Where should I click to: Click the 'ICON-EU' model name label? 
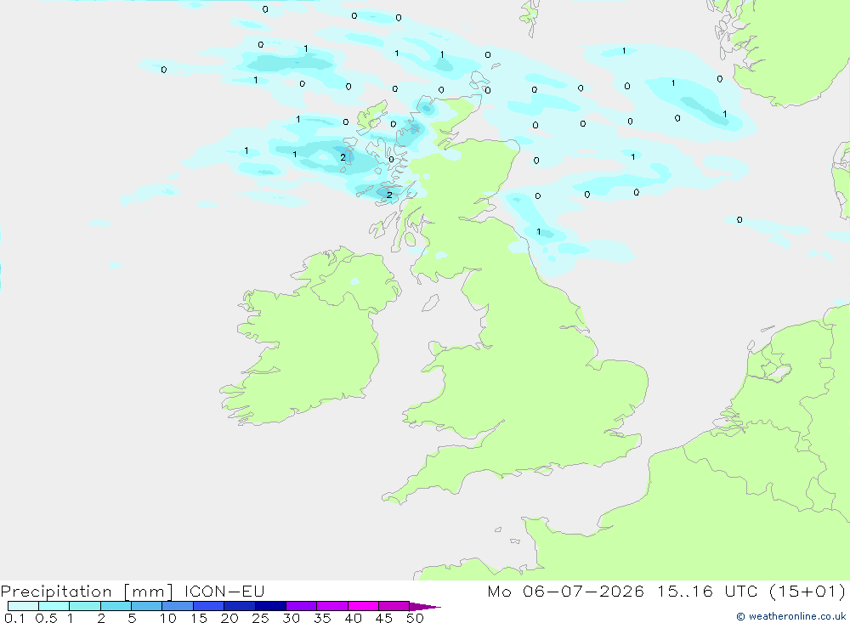coord(224,591)
